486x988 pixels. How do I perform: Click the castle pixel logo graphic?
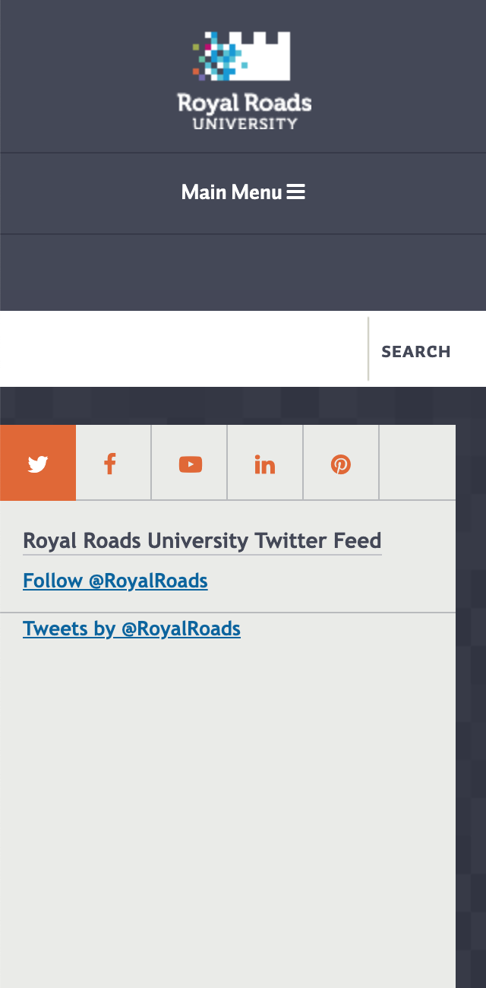pyautogui.click(x=241, y=55)
